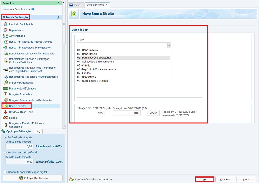Select Por Deduções Legais radio option
The height and width of the screenshot is (184, 259).
[x=6, y=137]
